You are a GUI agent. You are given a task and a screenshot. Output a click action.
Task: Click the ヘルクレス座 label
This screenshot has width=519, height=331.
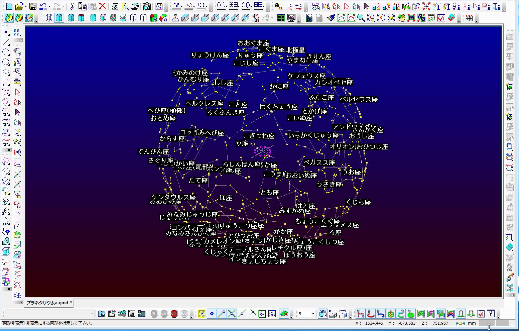tap(205, 104)
